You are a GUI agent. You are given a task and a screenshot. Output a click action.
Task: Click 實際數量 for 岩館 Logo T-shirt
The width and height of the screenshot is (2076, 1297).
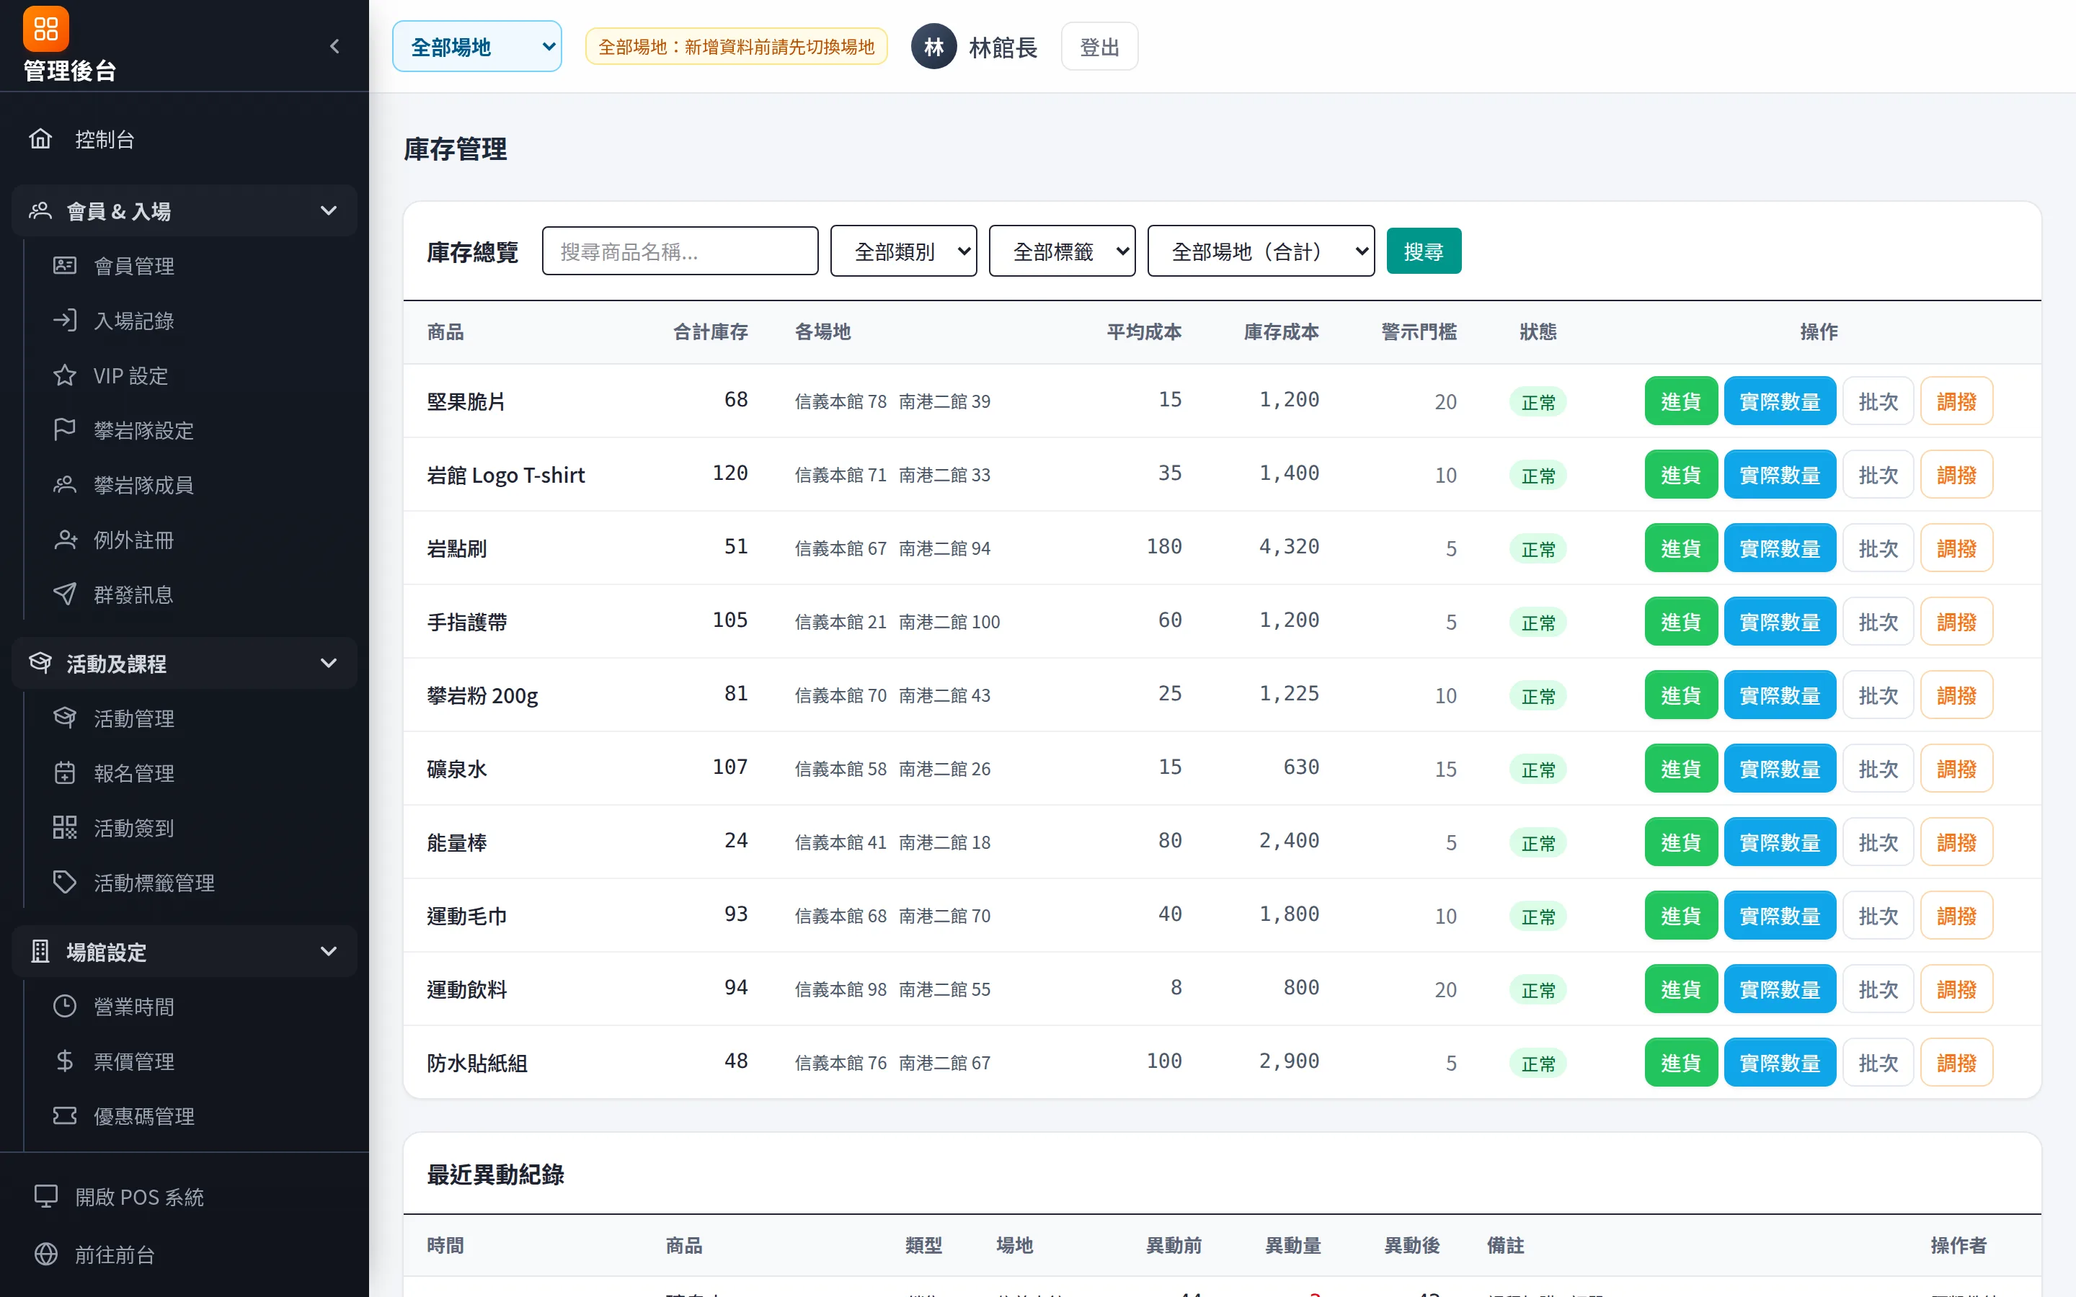(x=1780, y=474)
